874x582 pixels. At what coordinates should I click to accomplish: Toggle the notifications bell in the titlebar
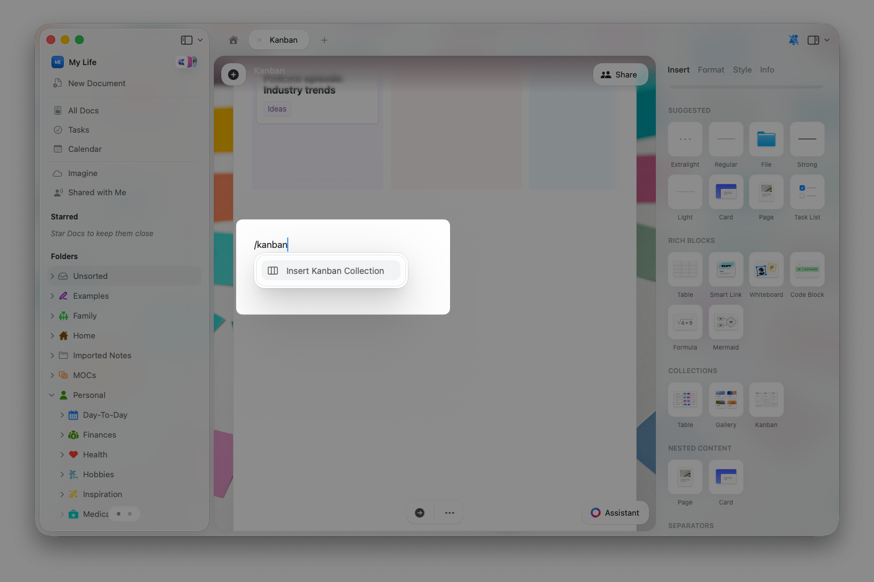click(x=793, y=39)
